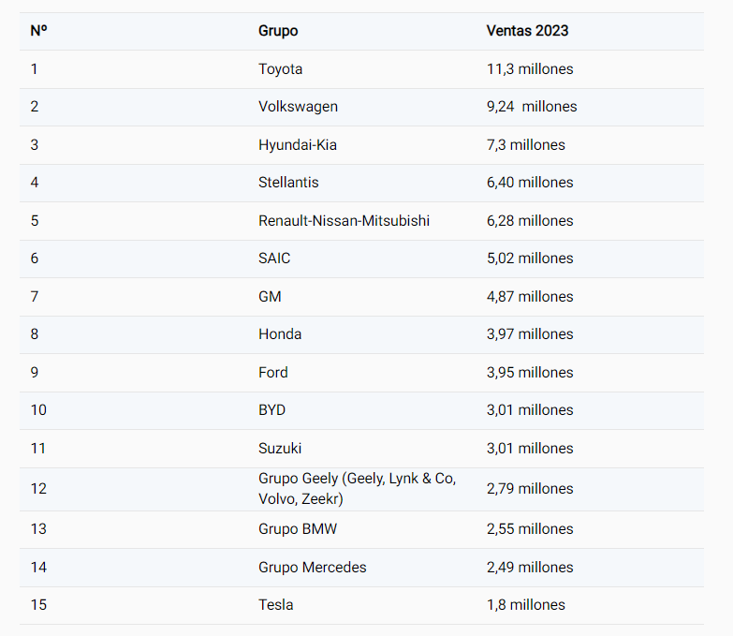Click rank number '4' in Stellantis row
The height and width of the screenshot is (636, 733).
(x=35, y=183)
